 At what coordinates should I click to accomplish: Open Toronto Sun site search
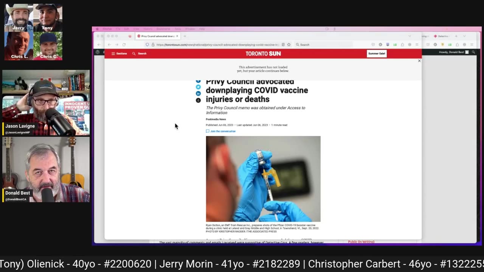point(139,54)
